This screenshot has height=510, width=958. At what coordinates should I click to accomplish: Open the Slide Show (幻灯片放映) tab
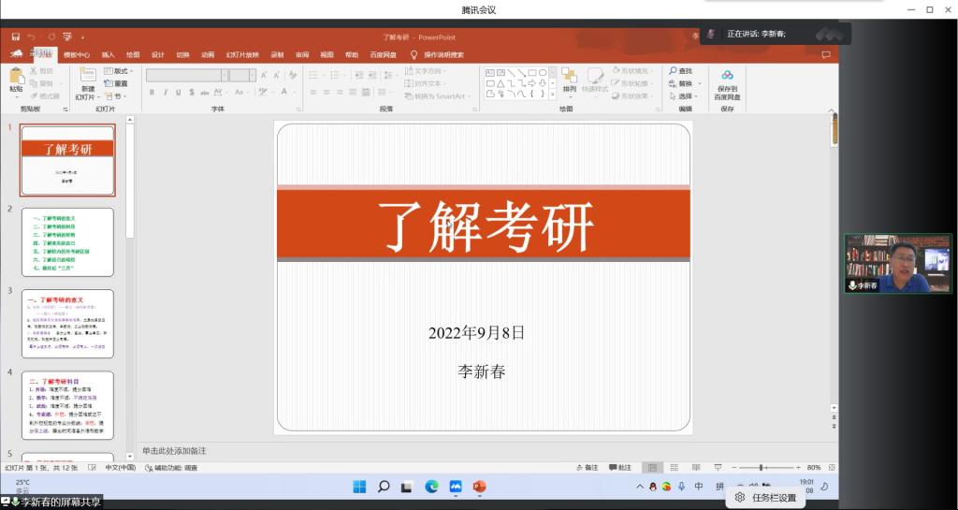pyautogui.click(x=241, y=55)
